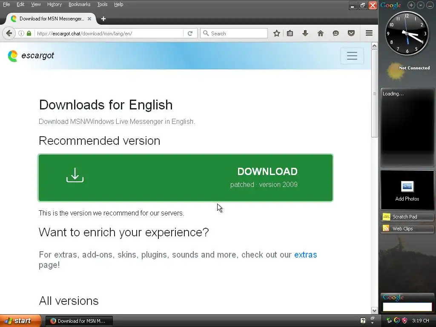Click the red security shield tray icon
Viewport: 436px width, 327px height.
(404, 321)
